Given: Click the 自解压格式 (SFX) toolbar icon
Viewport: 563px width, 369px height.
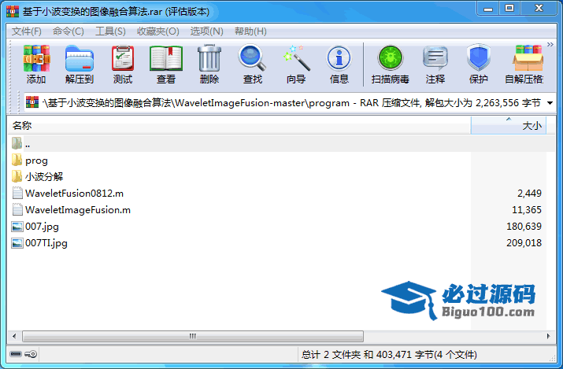Looking at the screenshot, I should click(x=528, y=58).
